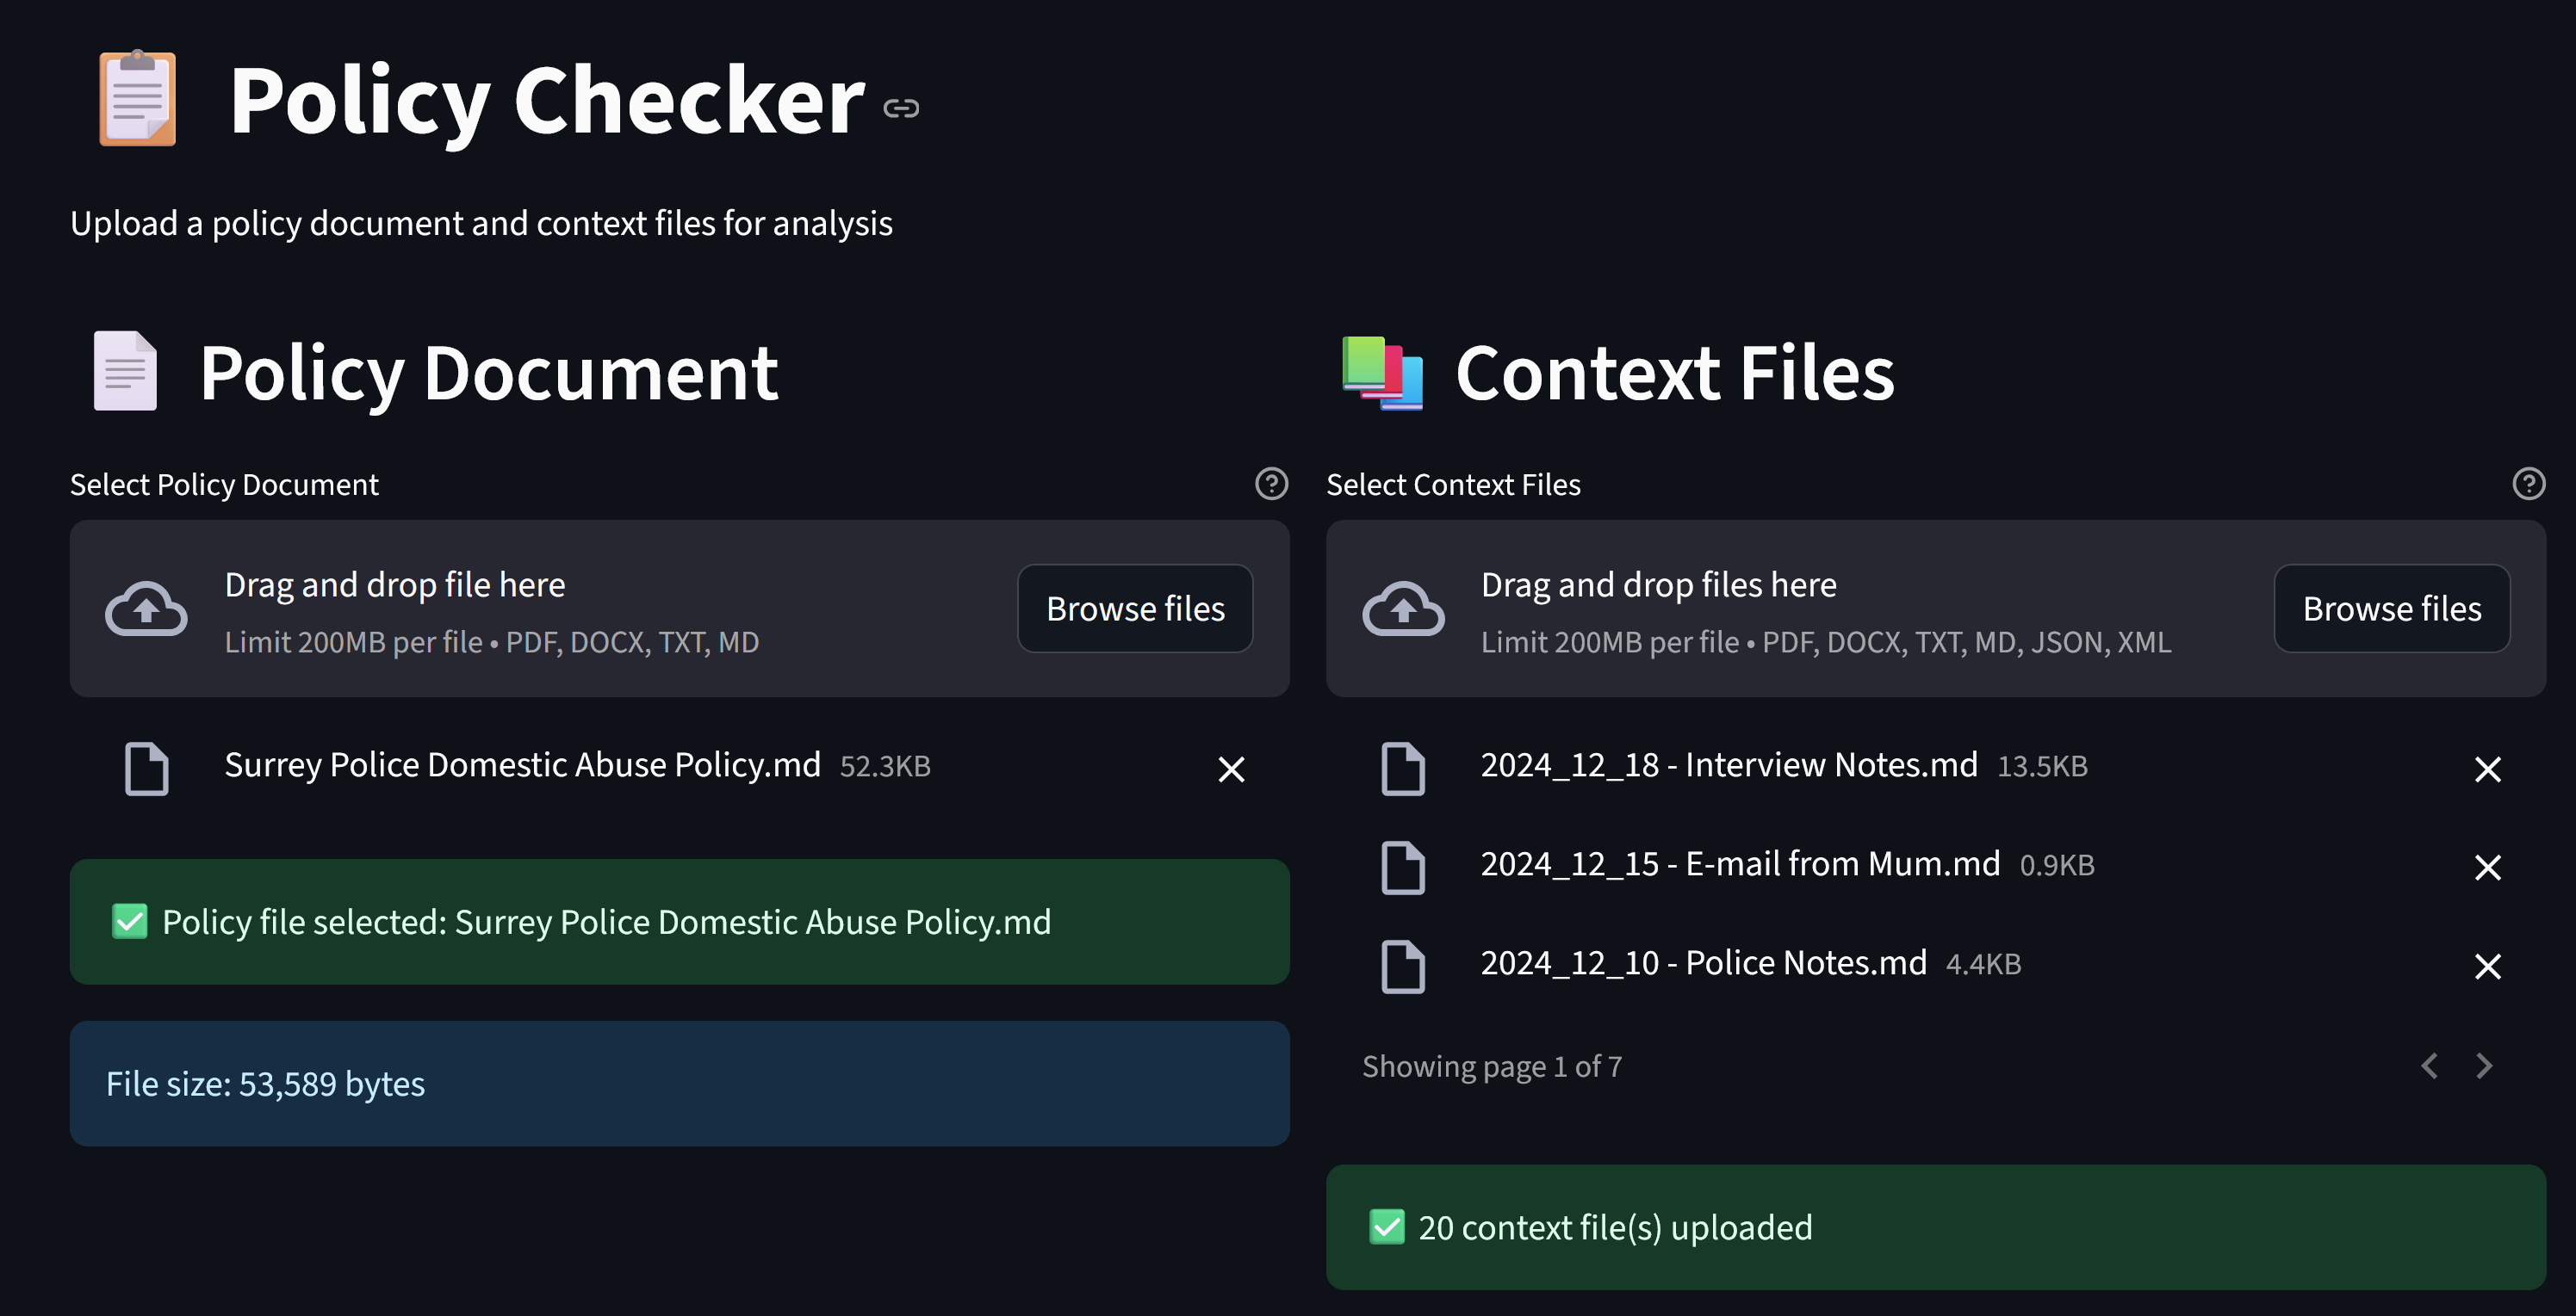
Task: Remove the Interview Notes context file
Action: click(x=2489, y=769)
